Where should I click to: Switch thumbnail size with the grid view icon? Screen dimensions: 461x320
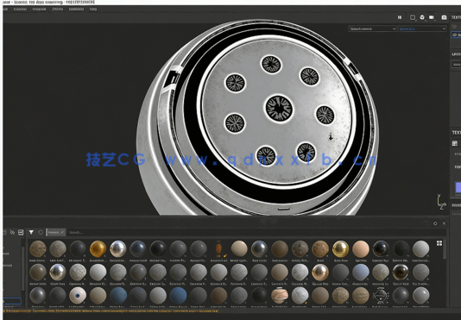[439, 243]
